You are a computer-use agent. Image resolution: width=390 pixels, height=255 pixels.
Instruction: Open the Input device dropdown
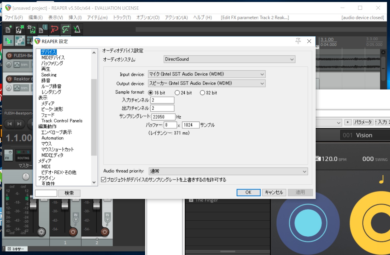[x=207, y=74]
